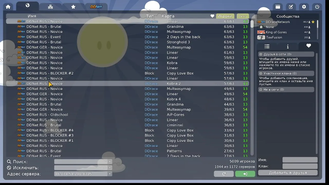The image size is (329, 185).
Task: Sort servers by Тип column
Action: coord(150,16)
